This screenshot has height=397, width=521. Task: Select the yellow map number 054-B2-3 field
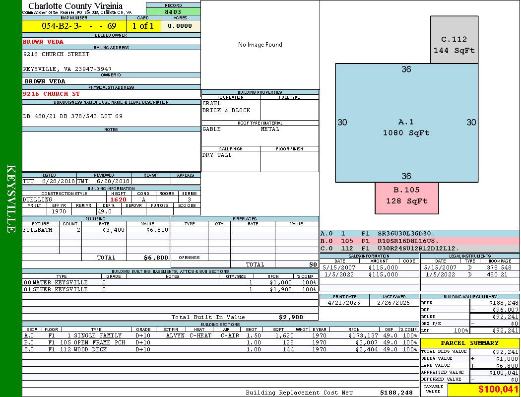[74, 26]
